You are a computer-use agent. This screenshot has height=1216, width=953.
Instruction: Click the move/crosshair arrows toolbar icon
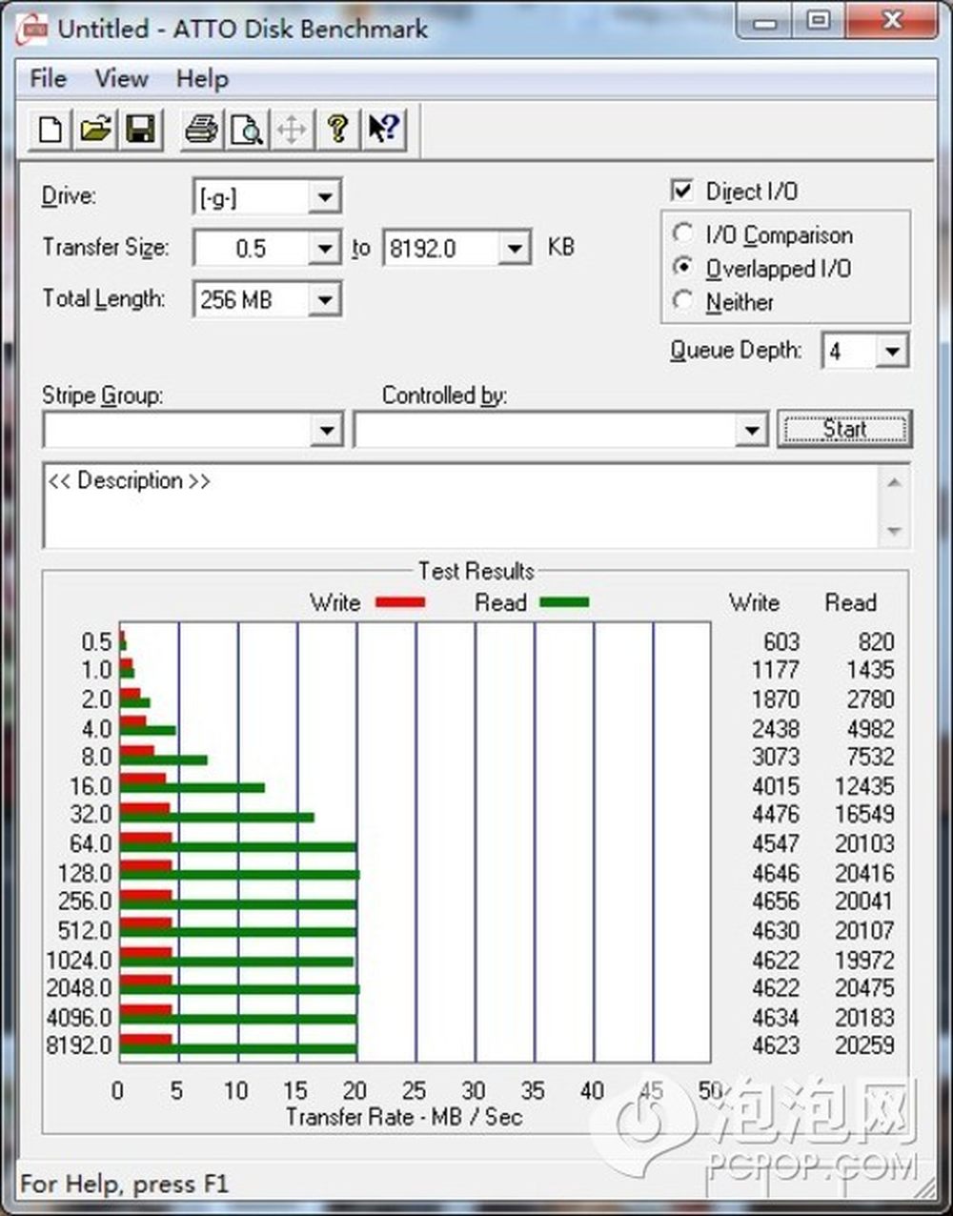tap(292, 129)
